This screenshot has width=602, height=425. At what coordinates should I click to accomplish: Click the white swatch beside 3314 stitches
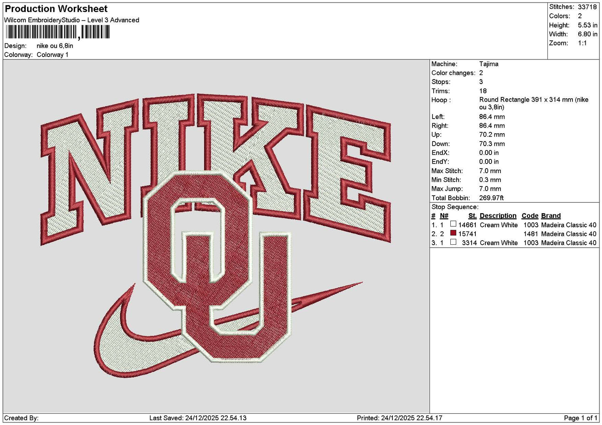point(453,242)
